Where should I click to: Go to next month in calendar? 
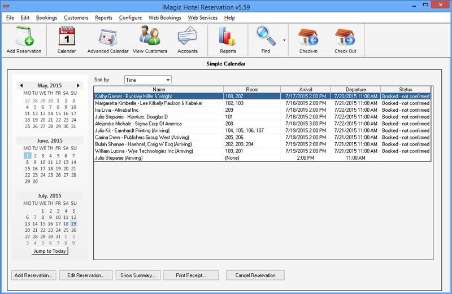(79, 86)
